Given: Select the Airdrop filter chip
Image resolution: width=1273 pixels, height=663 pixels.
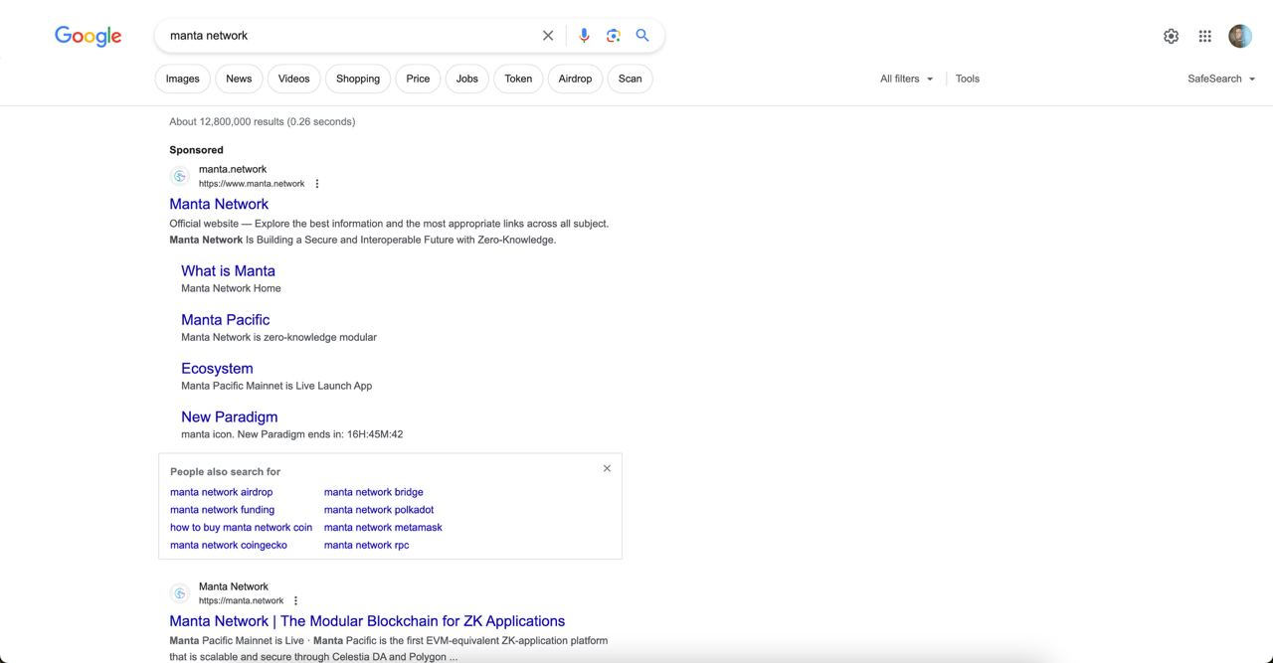Looking at the screenshot, I should [x=575, y=79].
